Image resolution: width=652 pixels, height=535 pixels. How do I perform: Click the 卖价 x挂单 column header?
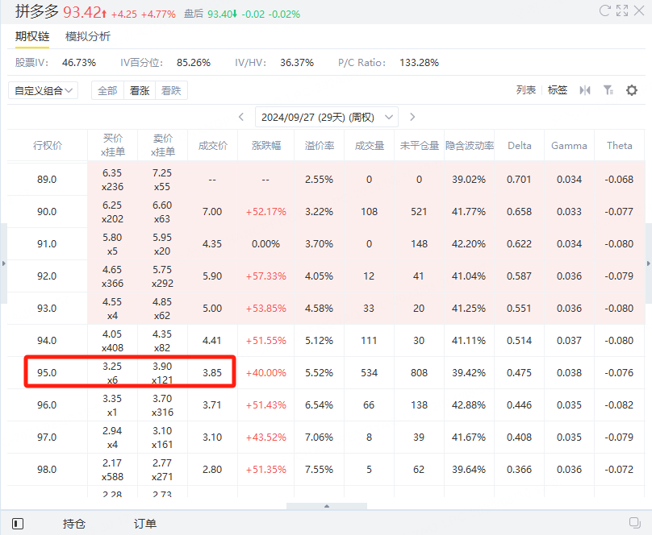pos(163,145)
